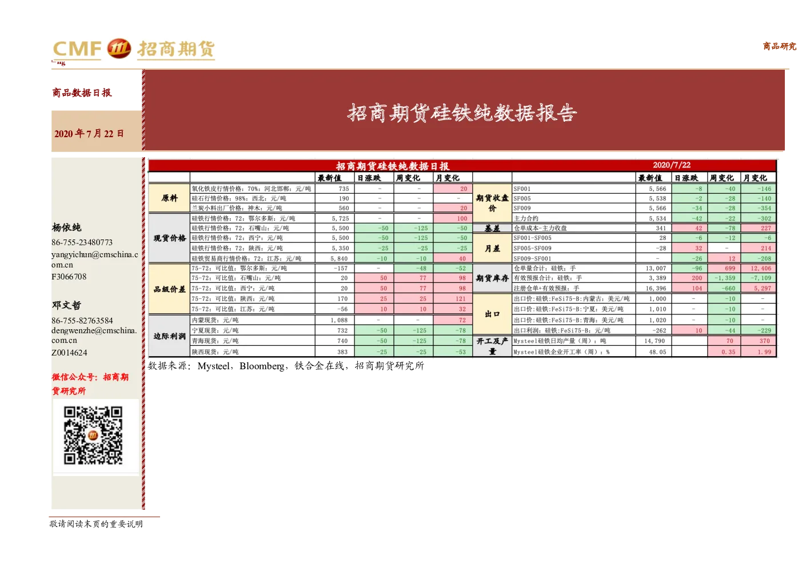Click the WeChat QR code image
The height and width of the screenshot is (567, 802).
93,435
